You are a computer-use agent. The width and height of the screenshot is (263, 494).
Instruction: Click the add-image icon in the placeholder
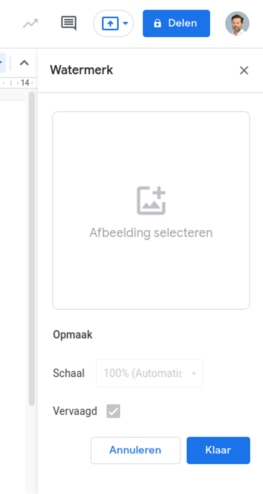(151, 200)
